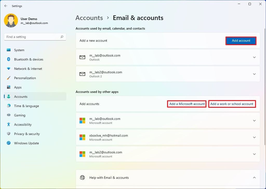
Task: Click the Network wifi icon
Action: (9, 69)
